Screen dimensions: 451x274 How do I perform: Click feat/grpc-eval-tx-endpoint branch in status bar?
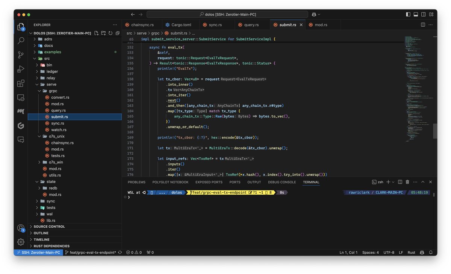click(x=90, y=252)
